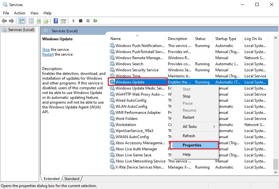Click the Export List toolbar icon
The width and height of the screenshot is (279, 189).
(x=46, y=21)
